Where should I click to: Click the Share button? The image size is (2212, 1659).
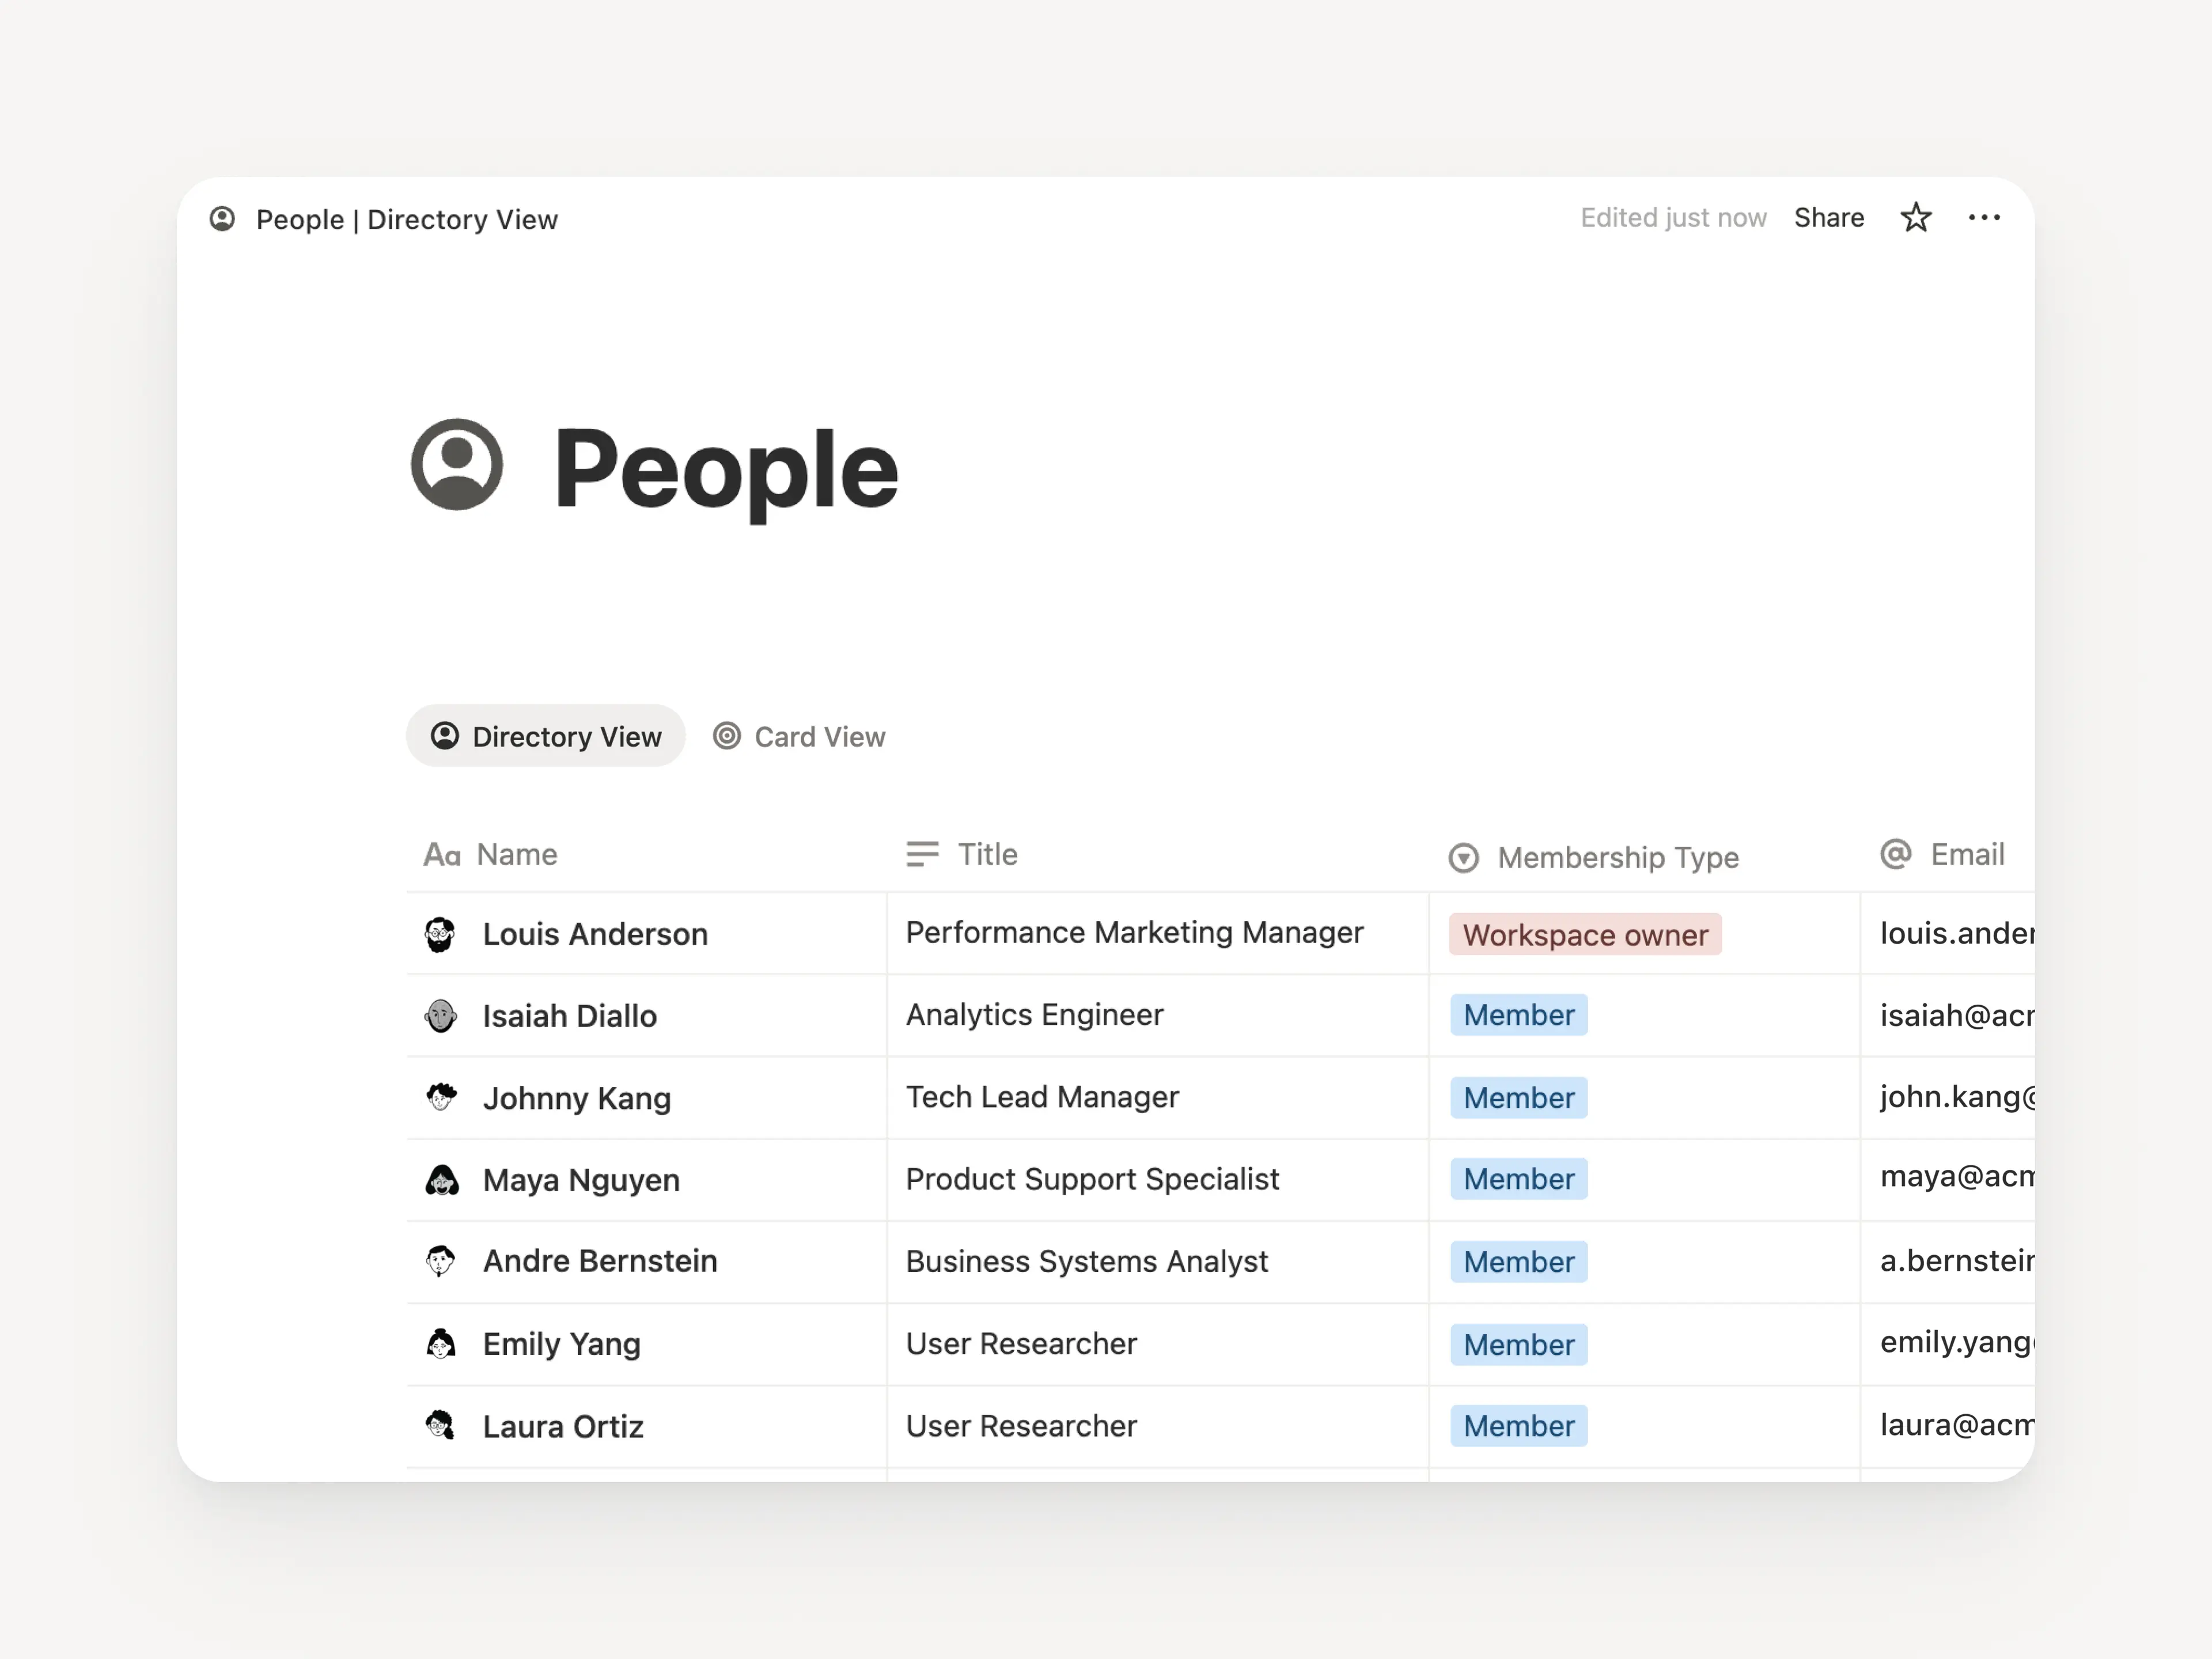(1829, 218)
